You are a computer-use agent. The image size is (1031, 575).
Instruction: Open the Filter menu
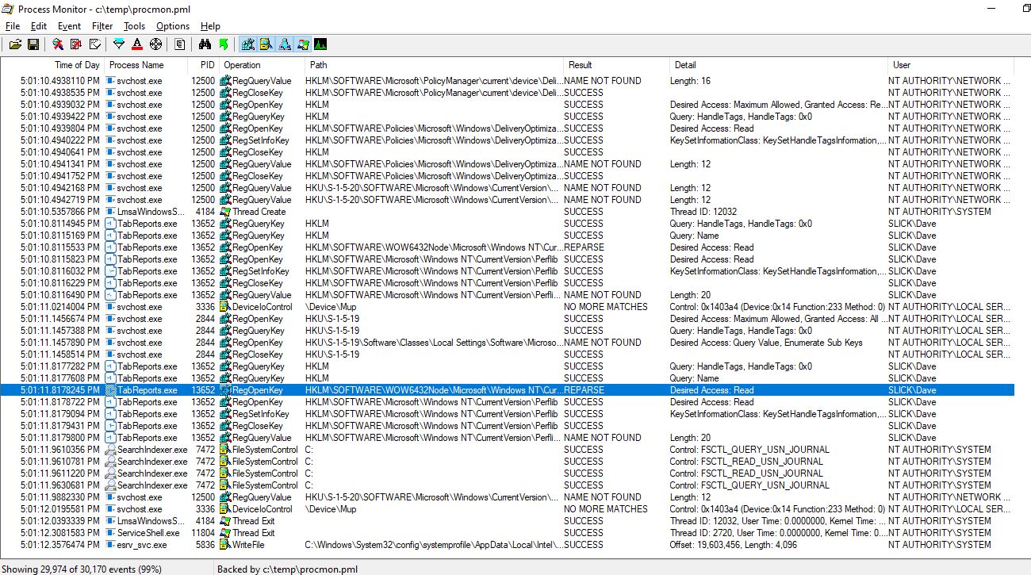point(102,26)
